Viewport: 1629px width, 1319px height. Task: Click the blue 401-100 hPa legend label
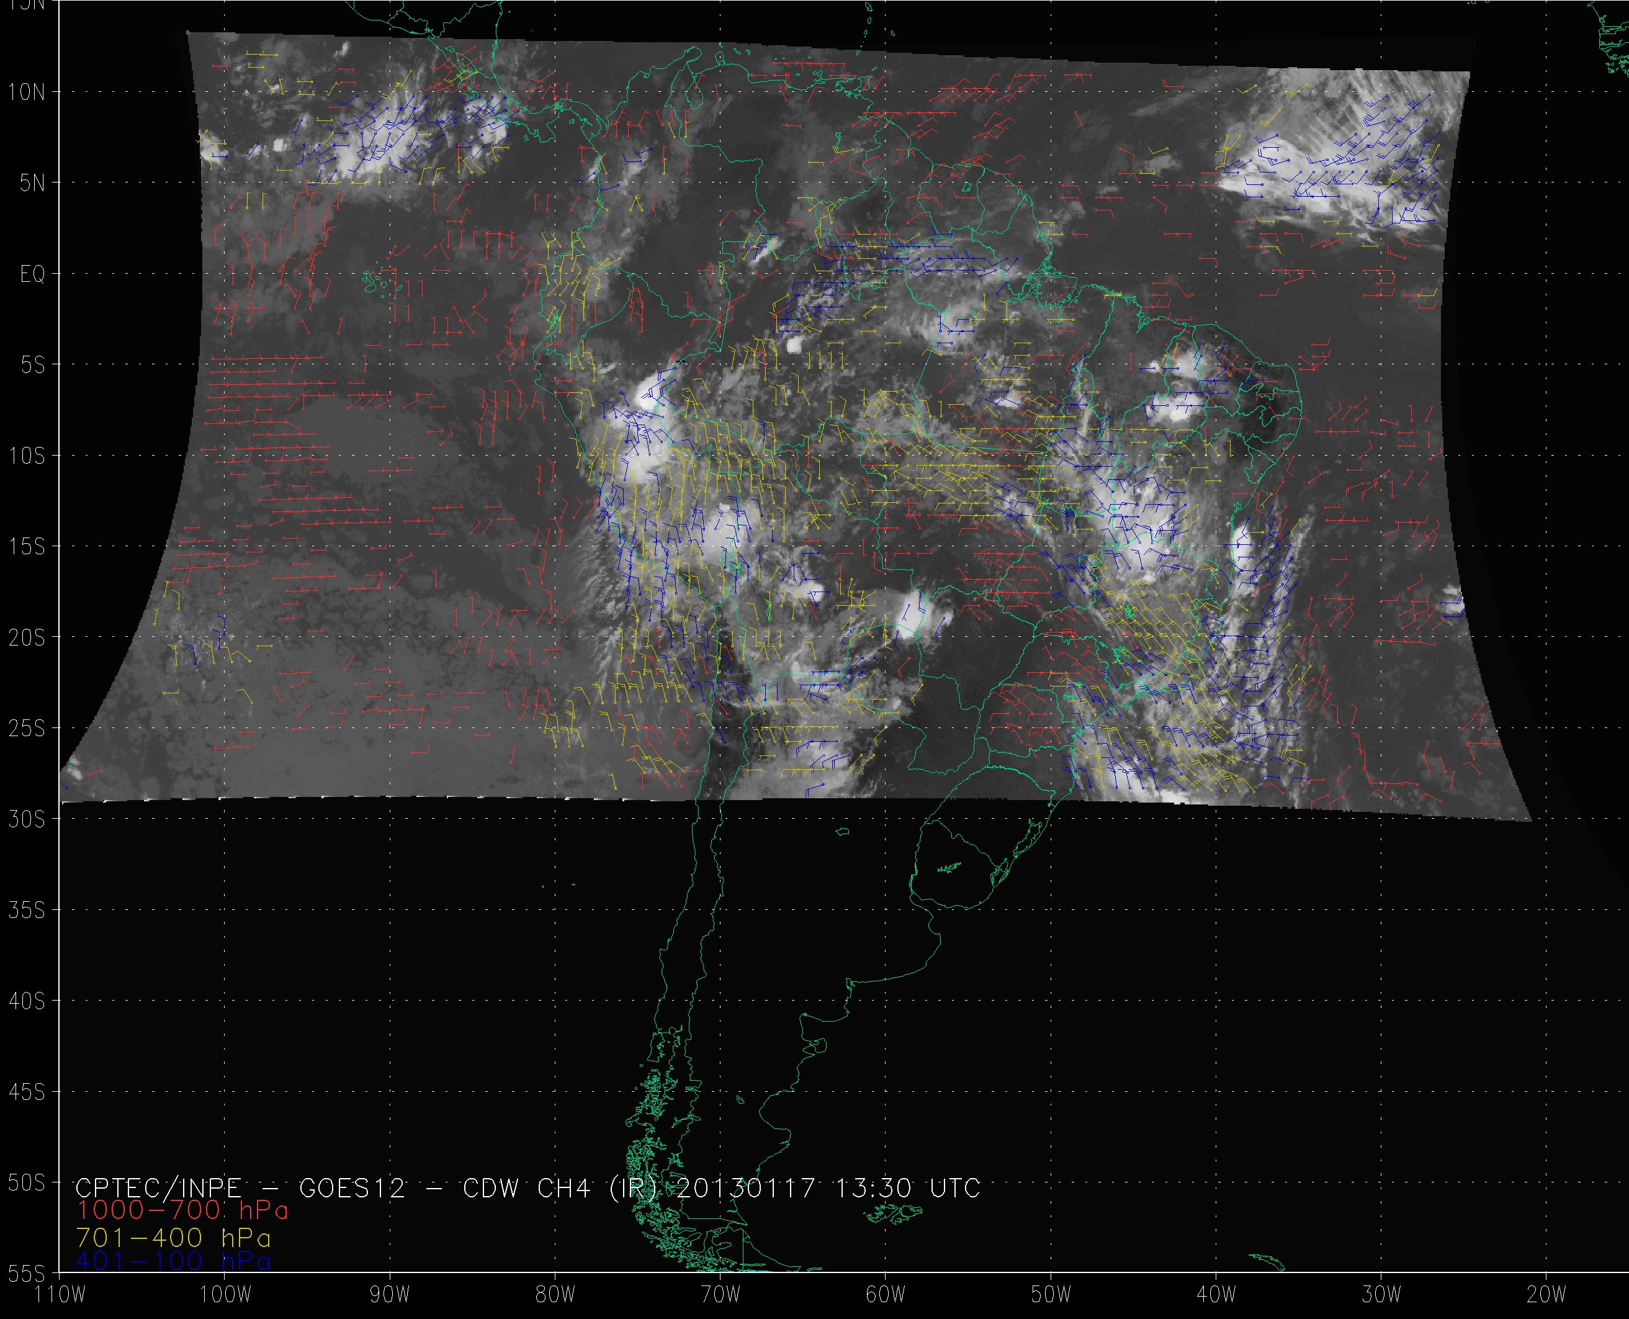point(174,1262)
